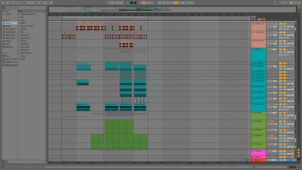The height and width of the screenshot is (170, 302).
Task: Start playback with the Play button
Action: (128, 3)
